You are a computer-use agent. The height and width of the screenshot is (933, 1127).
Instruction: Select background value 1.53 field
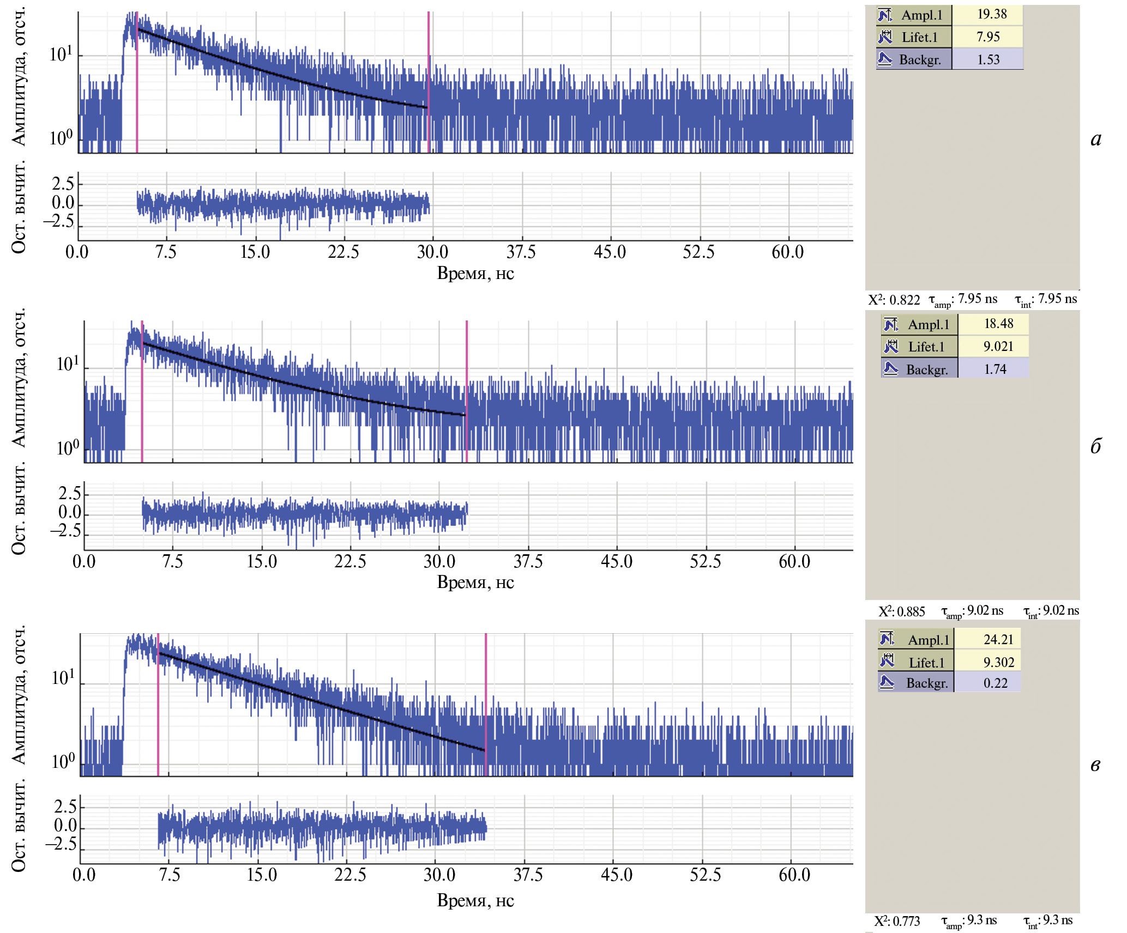(987, 59)
